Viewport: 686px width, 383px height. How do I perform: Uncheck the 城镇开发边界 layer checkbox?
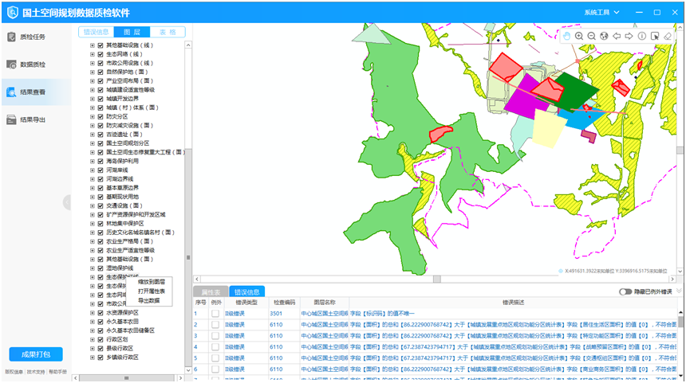101,99
